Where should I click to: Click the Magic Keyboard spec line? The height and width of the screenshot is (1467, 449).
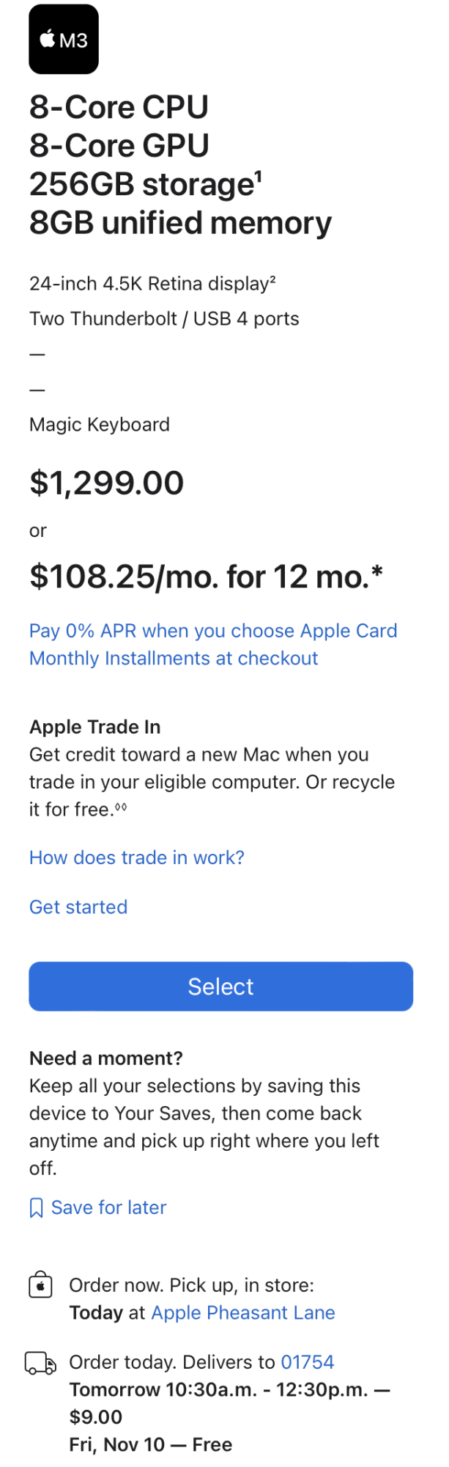(x=100, y=425)
